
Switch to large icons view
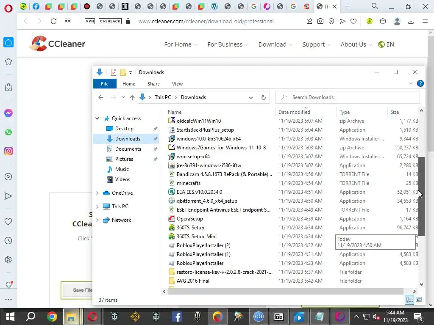(419, 300)
